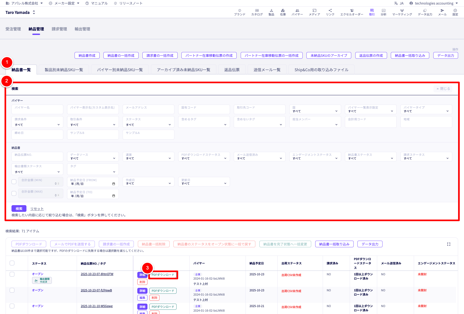Expand the 請求条件 dropdown
Viewport: 464px width, 314px height.
click(37, 122)
